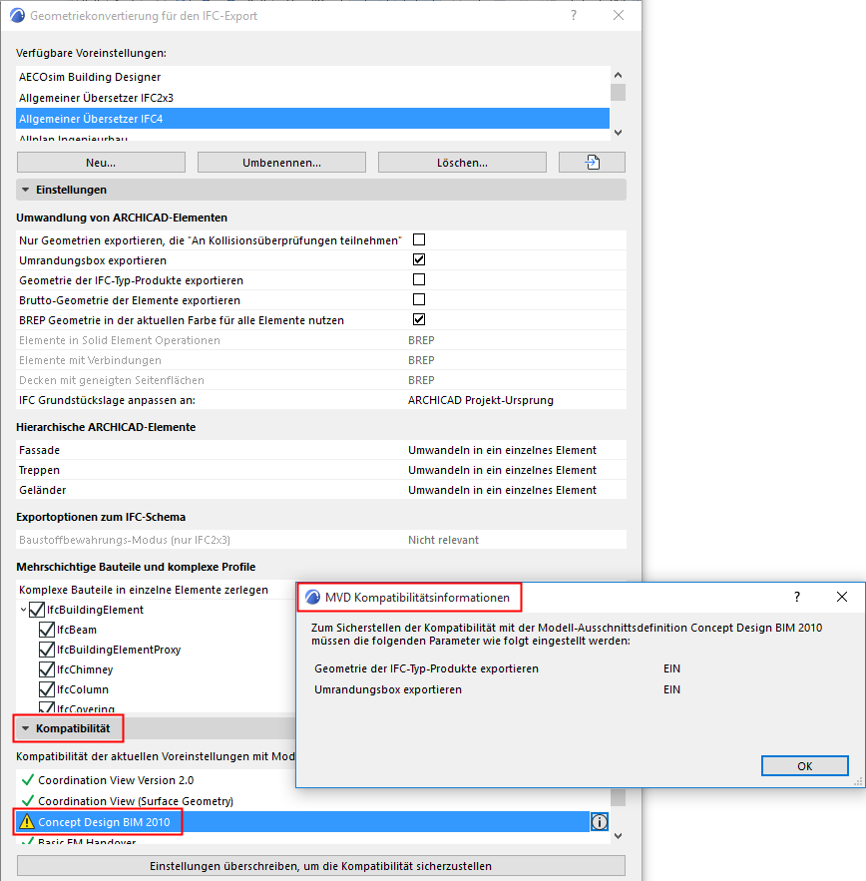Close the Geometriekonvertierung window
The height and width of the screenshot is (881, 866).
click(x=619, y=15)
